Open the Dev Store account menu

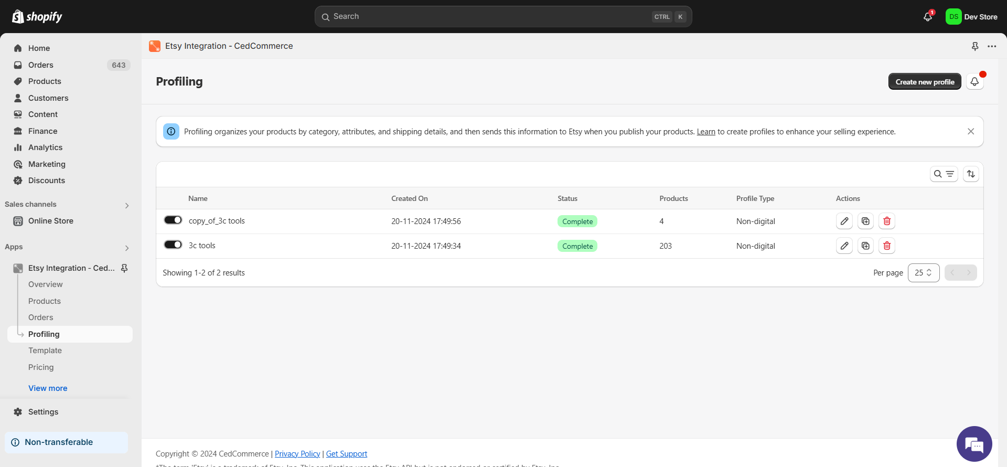(x=972, y=17)
